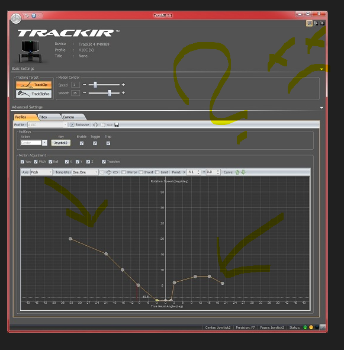Uncheck the hotkey Toggle checkbox
The height and width of the screenshot is (350, 344).
click(x=95, y=143)
